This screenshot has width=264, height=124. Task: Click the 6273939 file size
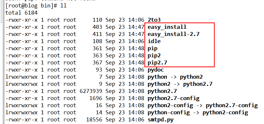pyautogui.click(x=91, y=91)
